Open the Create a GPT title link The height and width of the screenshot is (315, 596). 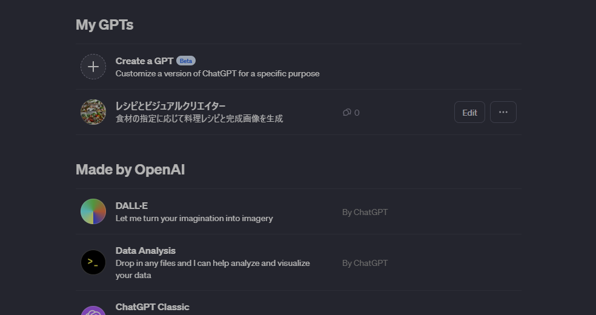click(x=144, y=61)
